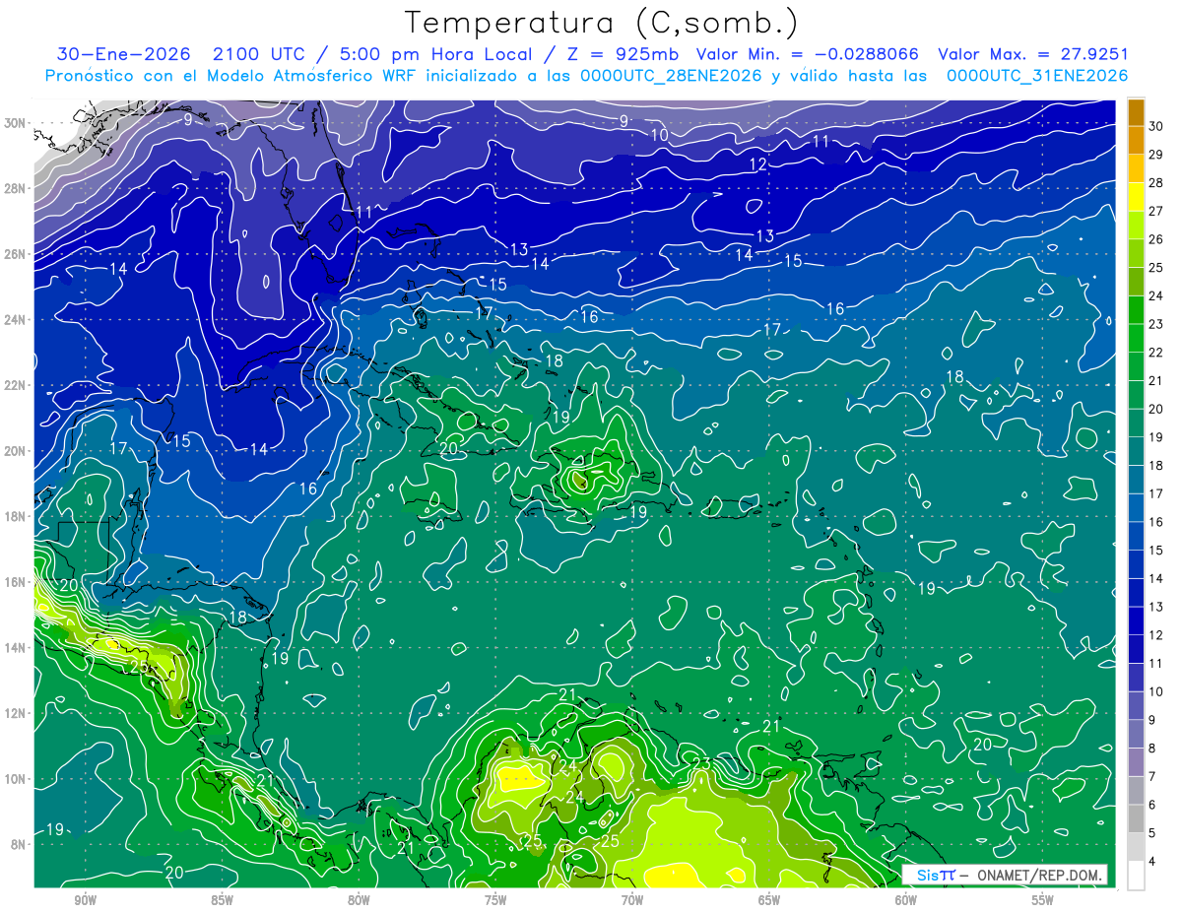The height and width of the screenshot is (913, 1182).
Task: Click the '22N' latitude axis label
Action: click(x=15, y=385)
